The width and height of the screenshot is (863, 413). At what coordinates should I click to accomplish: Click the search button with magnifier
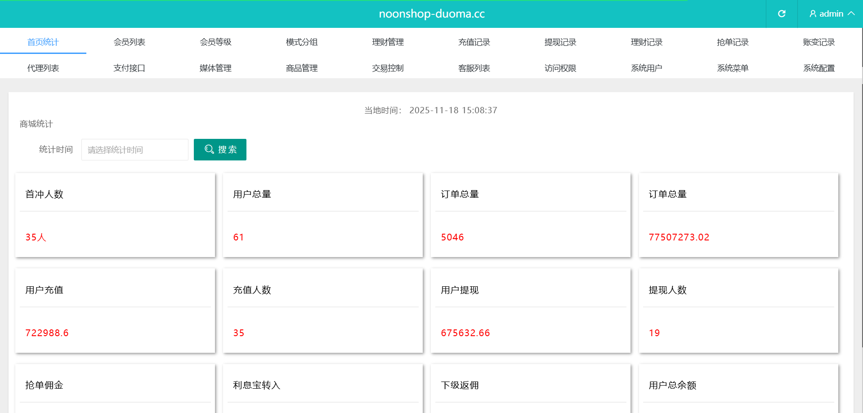point(220,150)
